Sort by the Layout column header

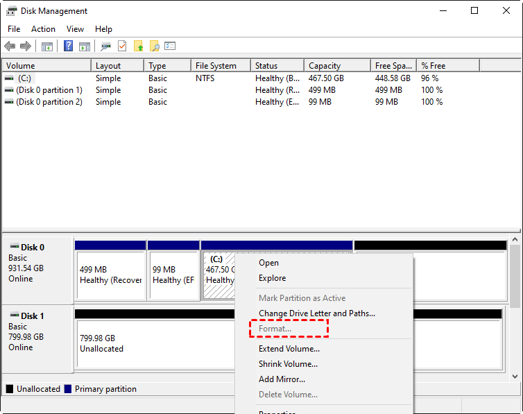coord(118,66)
